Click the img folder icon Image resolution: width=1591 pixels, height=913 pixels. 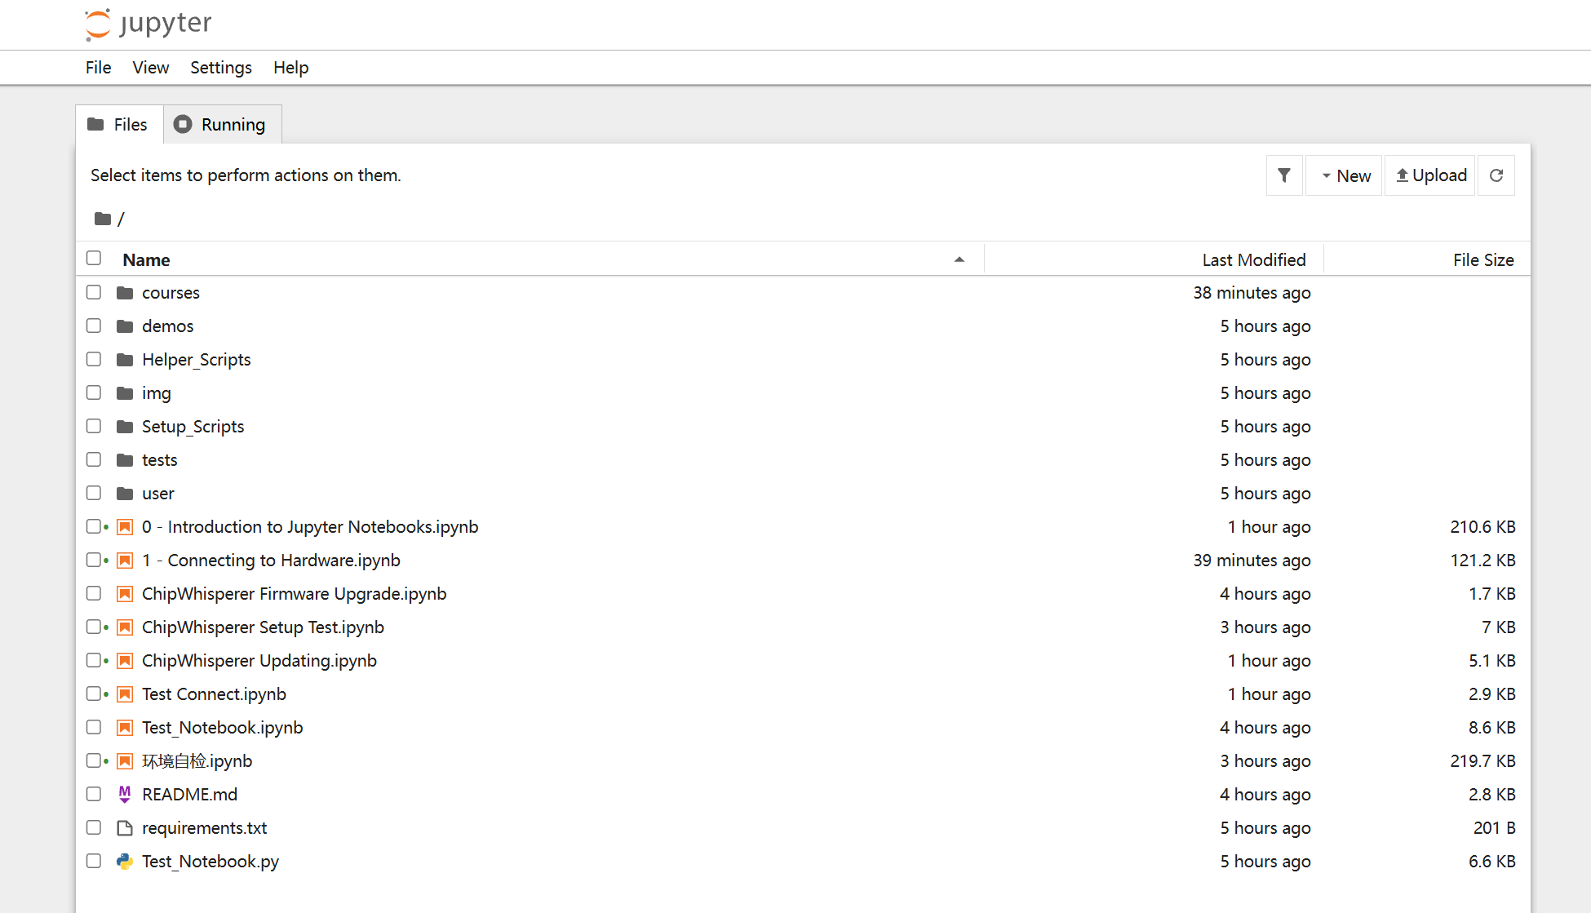coord(125,393)
